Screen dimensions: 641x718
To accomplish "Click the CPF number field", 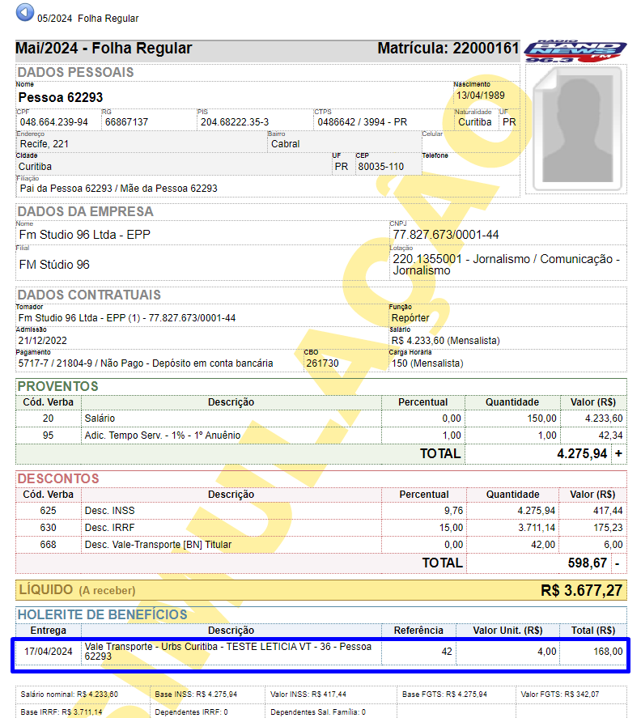I will click(53, 121).
